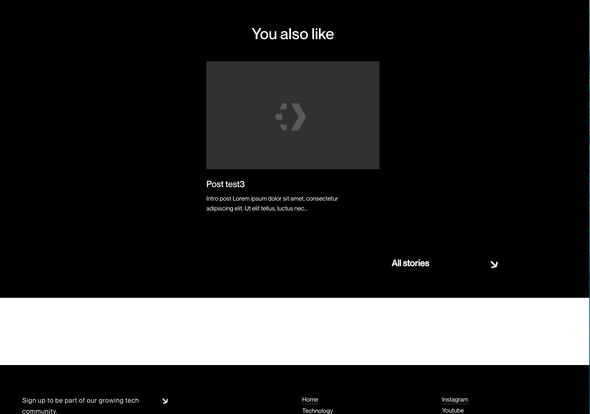This screenshot has height=414, width=590.
Task: Visit the Youtube footer link
Action: point(452,410)
